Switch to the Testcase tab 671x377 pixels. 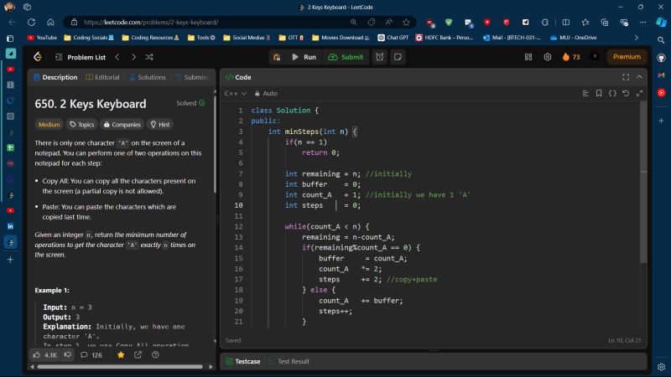tap(243, 361)
